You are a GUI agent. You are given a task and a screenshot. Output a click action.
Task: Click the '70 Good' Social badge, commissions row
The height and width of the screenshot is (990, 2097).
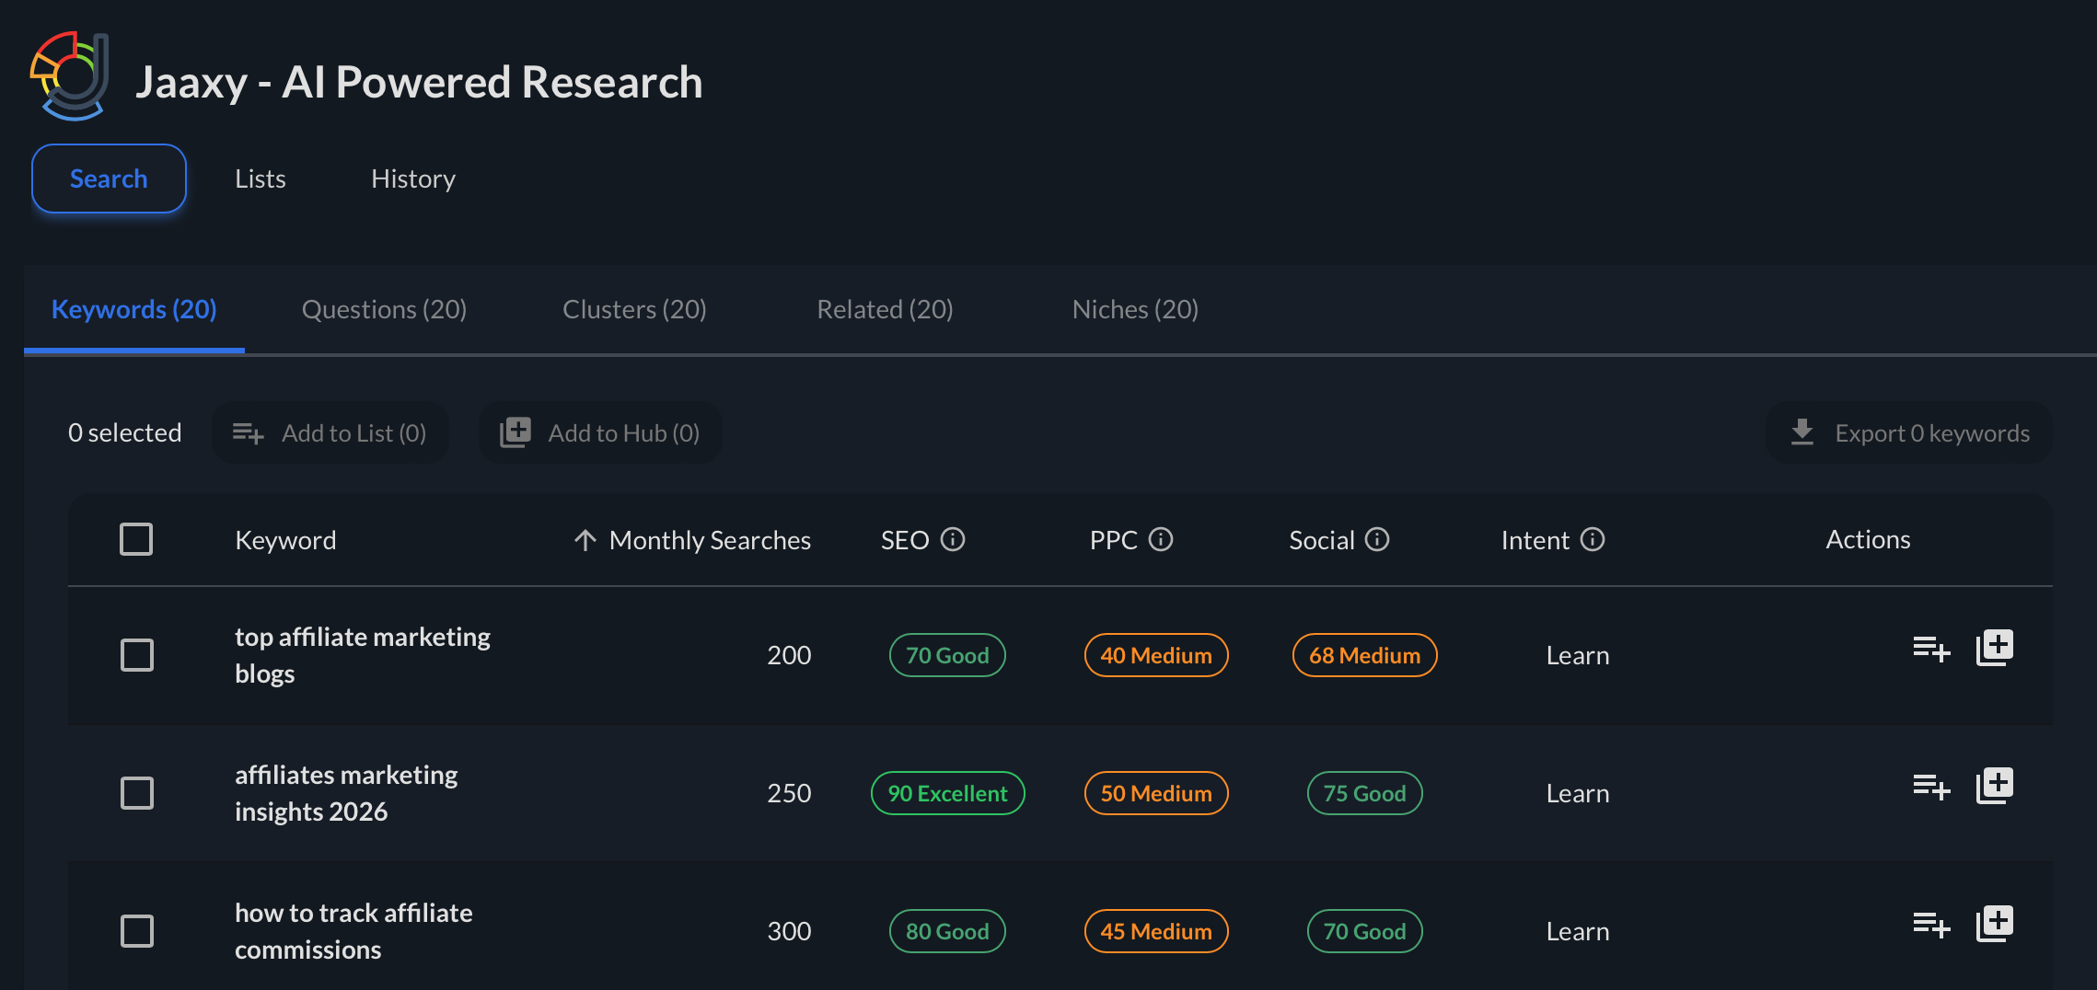click(1365, 931)
